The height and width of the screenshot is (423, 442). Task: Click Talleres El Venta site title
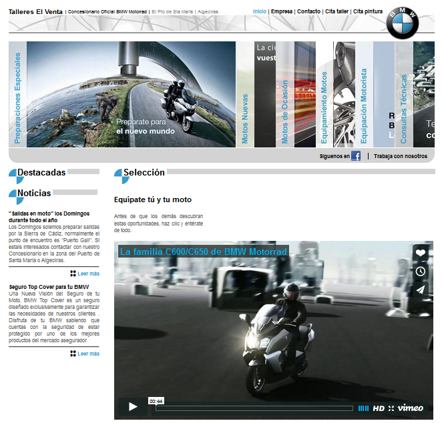(x=35, y=12)
